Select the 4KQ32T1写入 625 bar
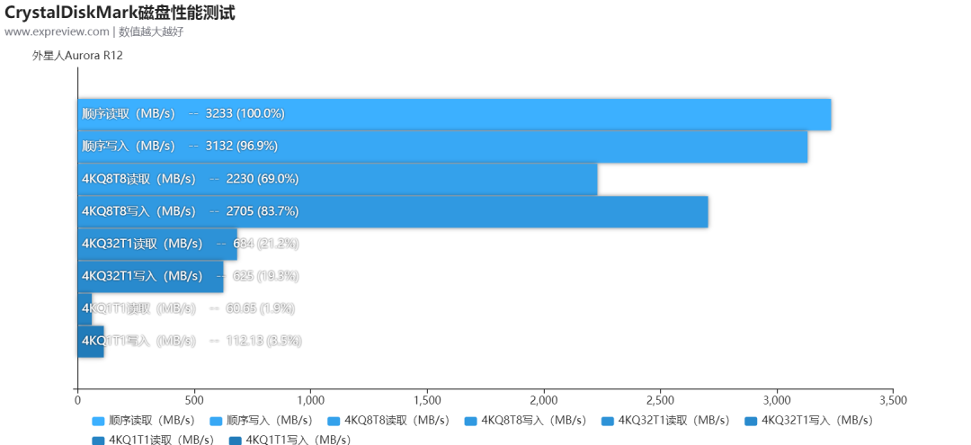Viewport: 971px width, 445px height. click(150, 277)
